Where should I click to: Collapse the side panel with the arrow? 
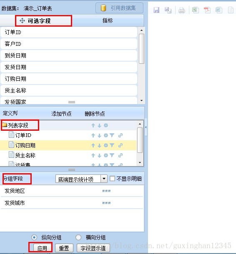pos(146,127)
